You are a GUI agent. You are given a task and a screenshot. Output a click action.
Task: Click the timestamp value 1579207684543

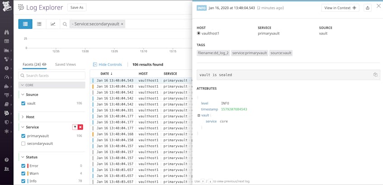[234, 109]
